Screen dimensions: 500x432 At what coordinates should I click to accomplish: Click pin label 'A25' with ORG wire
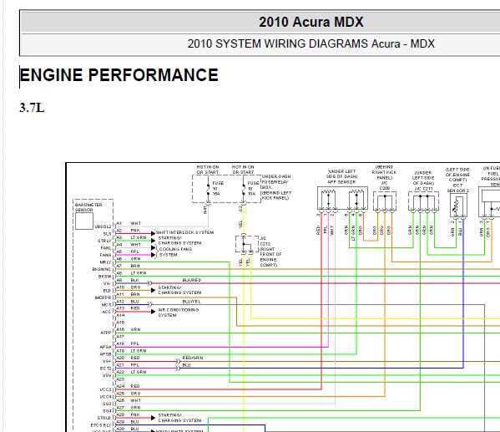120,394
